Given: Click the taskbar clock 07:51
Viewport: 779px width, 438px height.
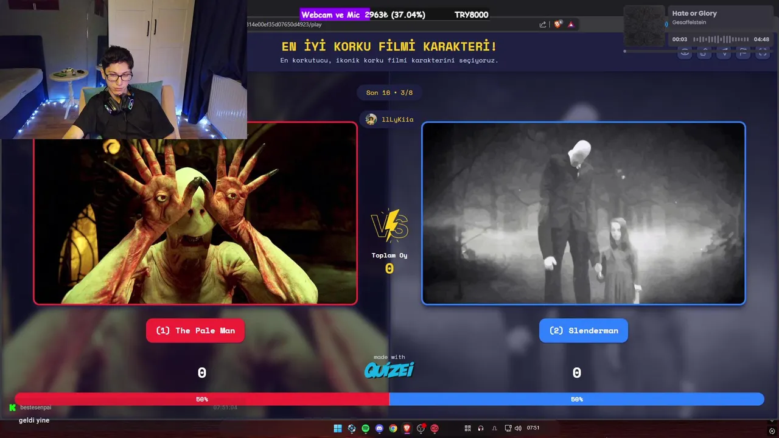Looking at the screenshot, I should (x=533, y=428).
